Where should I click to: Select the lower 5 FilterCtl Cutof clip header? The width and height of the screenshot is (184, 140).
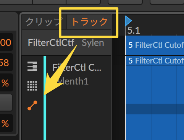155,61
